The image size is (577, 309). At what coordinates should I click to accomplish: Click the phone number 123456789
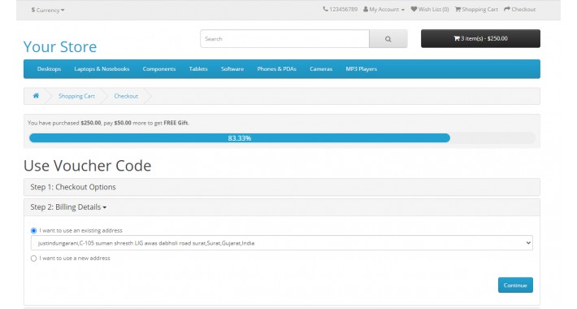tap(343, 10)
